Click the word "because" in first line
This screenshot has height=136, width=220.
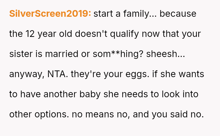(x=178, y=14)
